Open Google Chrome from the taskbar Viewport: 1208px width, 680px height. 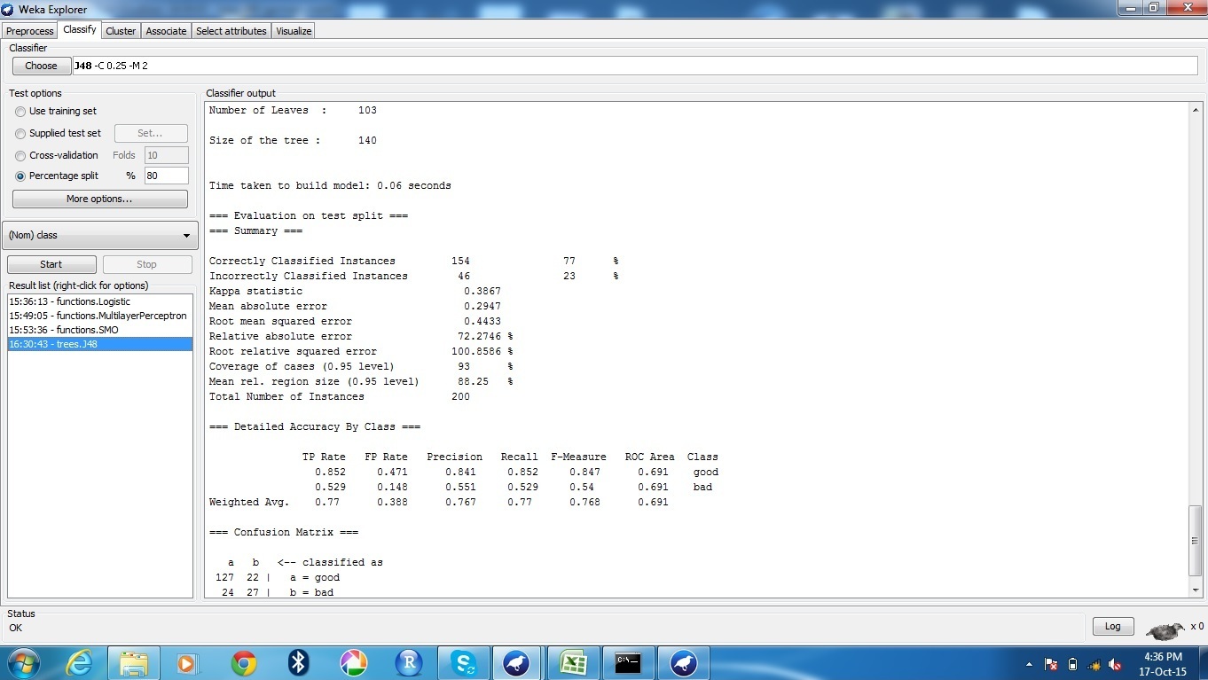pyautogui.click(x=242, y=661)
